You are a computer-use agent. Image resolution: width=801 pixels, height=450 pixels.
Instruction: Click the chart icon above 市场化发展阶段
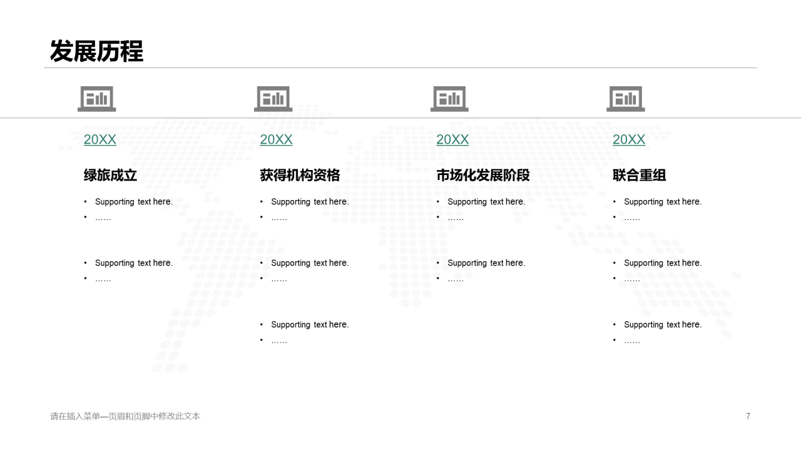[450, 99]
